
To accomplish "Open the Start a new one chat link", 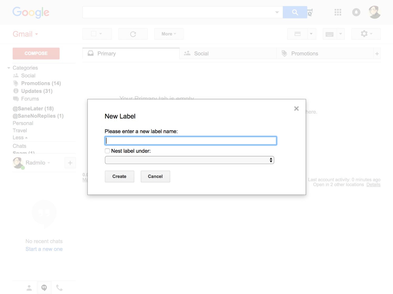I will click(44, 249).
